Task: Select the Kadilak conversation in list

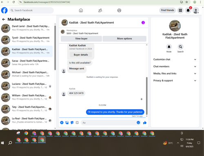Action: click(x=27, y=51)
